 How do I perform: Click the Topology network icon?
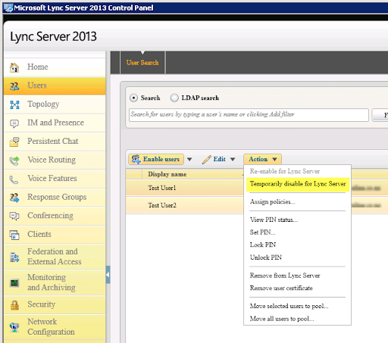click(14, 104)
